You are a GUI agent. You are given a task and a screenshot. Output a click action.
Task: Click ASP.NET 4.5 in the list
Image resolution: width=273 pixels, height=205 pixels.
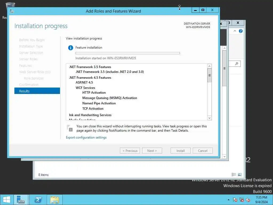click(84, 82)
